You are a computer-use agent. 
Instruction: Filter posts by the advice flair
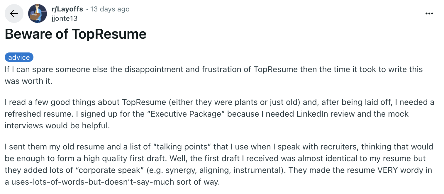pos(19,57)
